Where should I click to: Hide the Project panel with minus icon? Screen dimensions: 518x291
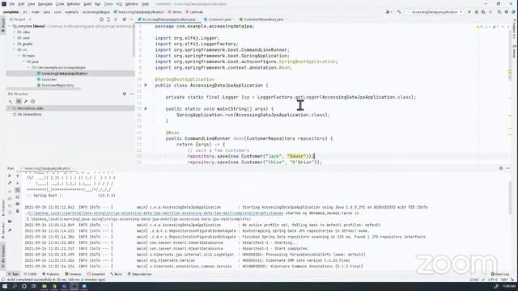coord(131,19)
